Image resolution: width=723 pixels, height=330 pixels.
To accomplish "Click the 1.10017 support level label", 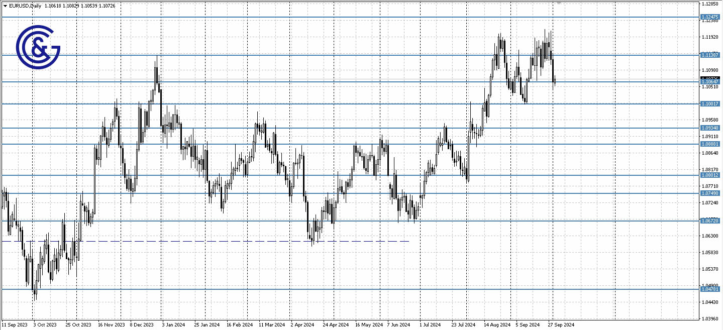I will coord(711,103).
